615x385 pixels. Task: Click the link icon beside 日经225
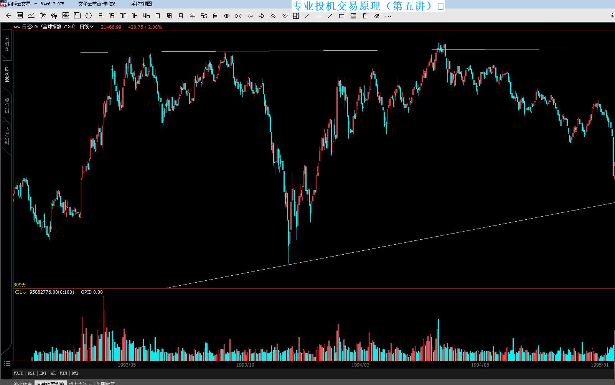[x=17, y=27]
